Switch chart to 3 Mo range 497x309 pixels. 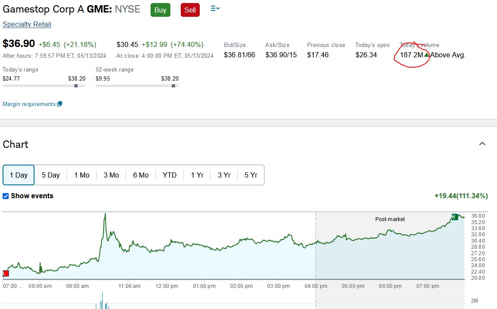(111, 175)
